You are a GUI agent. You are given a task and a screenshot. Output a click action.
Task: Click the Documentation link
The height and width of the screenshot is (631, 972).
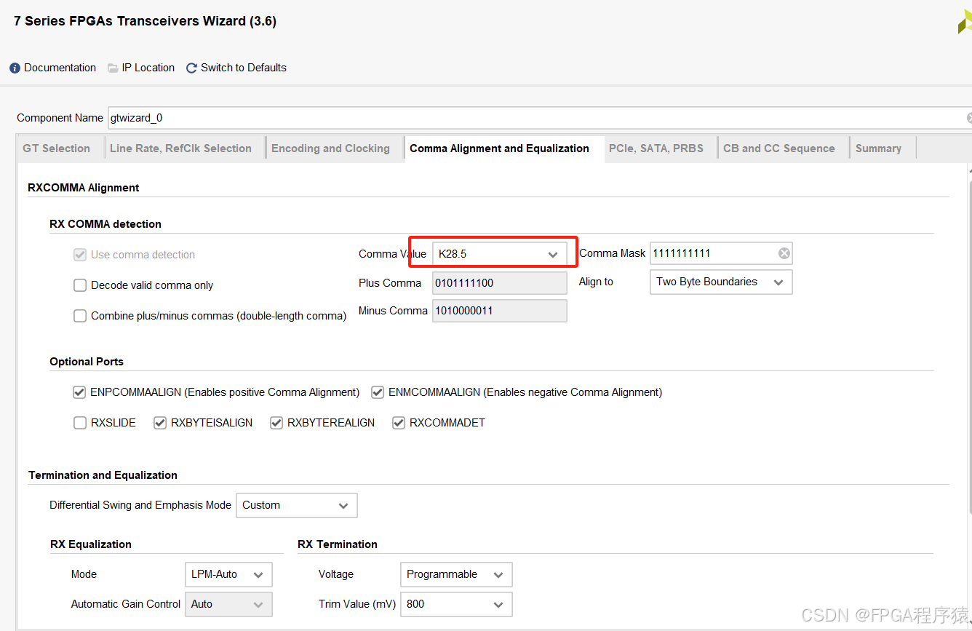(60, 68)
